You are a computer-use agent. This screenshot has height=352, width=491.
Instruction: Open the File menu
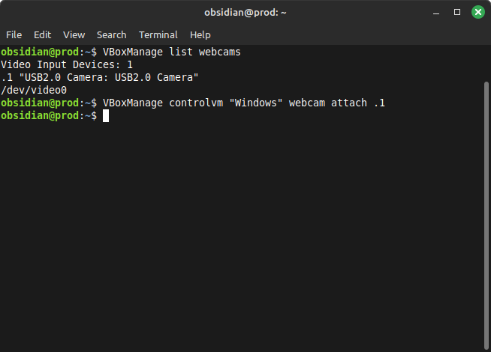pos(14,34)
